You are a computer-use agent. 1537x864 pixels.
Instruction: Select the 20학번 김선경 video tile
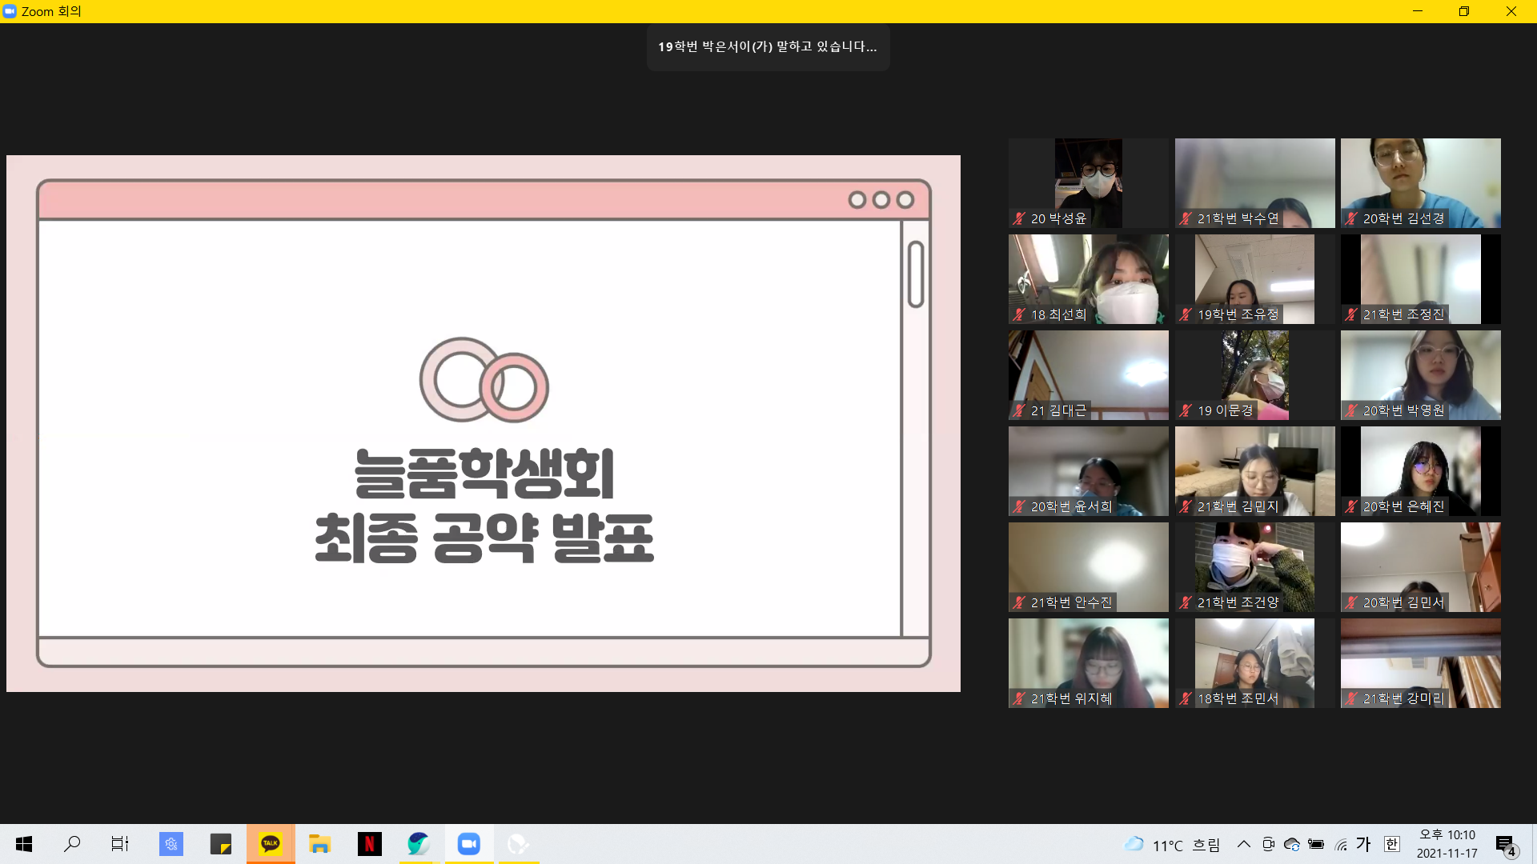(x=1420, y=182)
